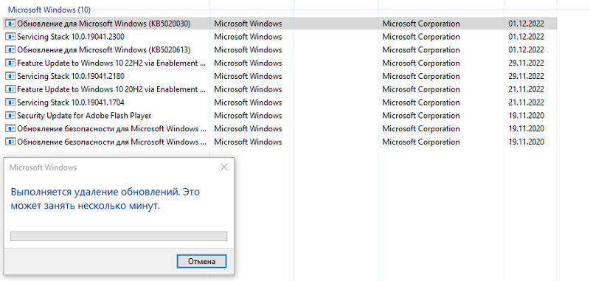
Task: Click Microsoft Windows program cell in Adobe Flash row
Action: click(248, 116)
